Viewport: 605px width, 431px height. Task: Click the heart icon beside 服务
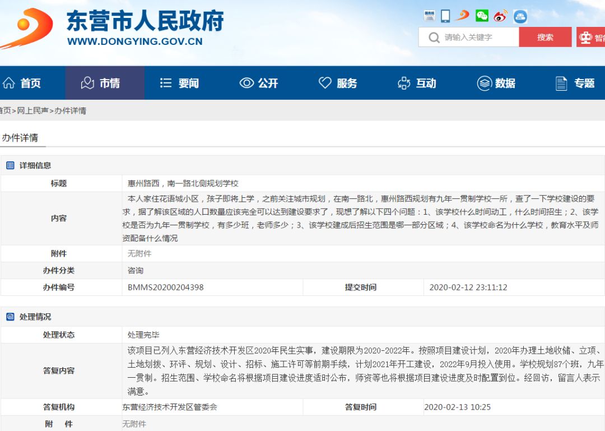325,82
